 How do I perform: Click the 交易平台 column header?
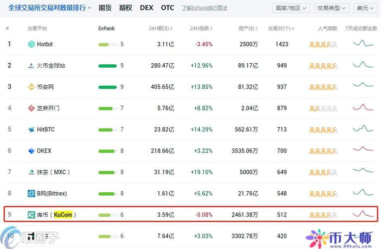tap(37, 28)
